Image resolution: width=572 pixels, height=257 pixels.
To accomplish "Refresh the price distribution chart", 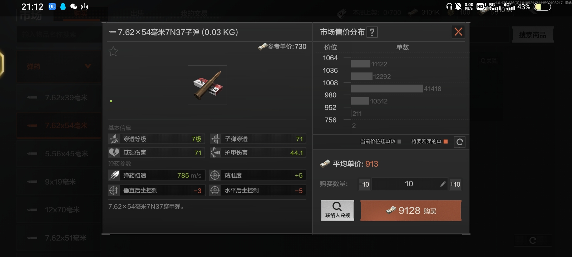I will [x=460, y=142].
